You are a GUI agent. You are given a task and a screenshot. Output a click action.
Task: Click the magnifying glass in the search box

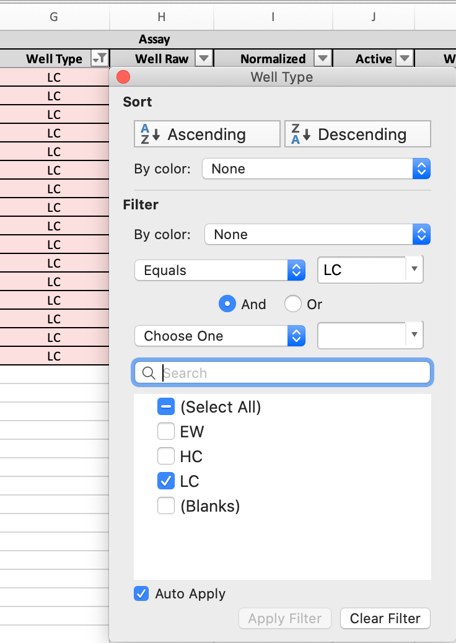click(148, 372)
